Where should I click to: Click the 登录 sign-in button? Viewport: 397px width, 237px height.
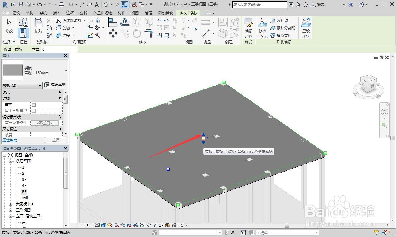click(318, 5)
